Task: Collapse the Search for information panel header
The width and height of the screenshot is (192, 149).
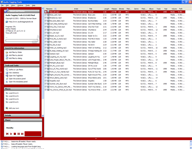Action: (22, 48)
